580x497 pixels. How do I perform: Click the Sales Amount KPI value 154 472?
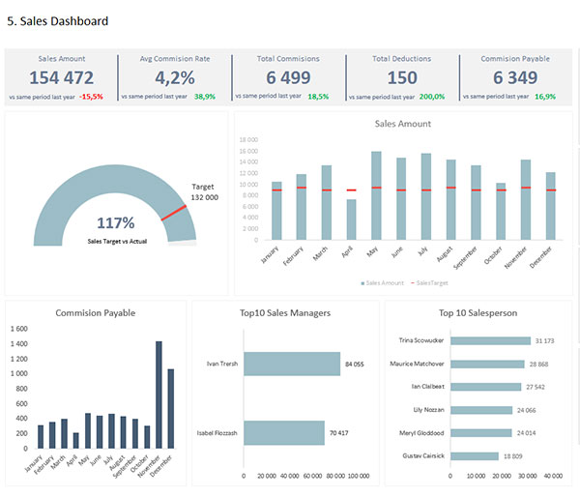62,77
